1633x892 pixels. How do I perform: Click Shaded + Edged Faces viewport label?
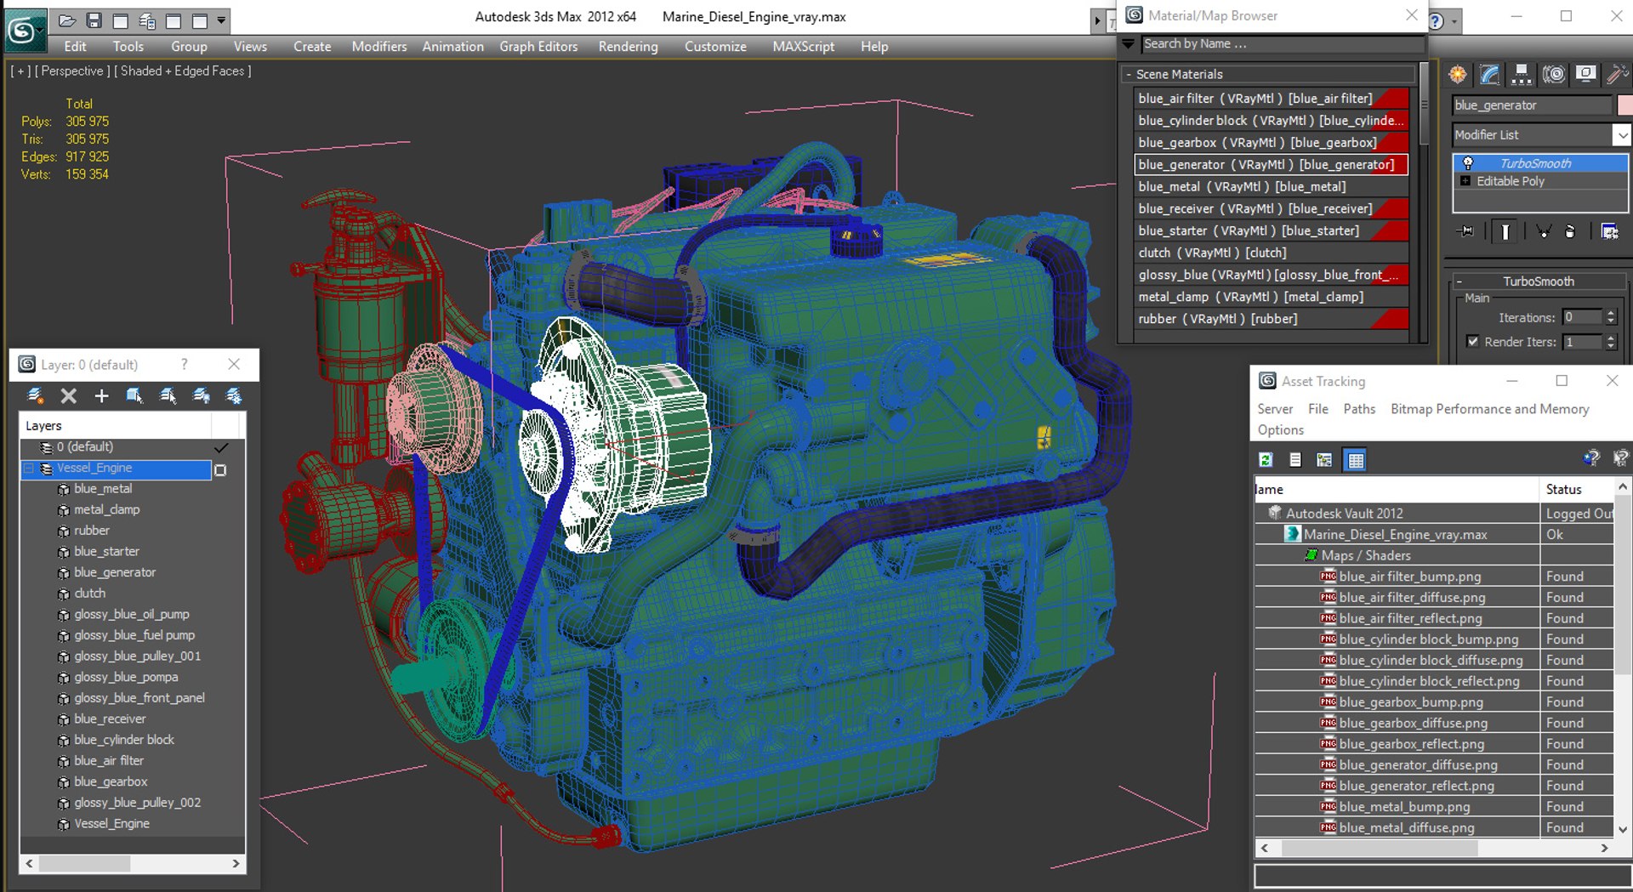183,71
